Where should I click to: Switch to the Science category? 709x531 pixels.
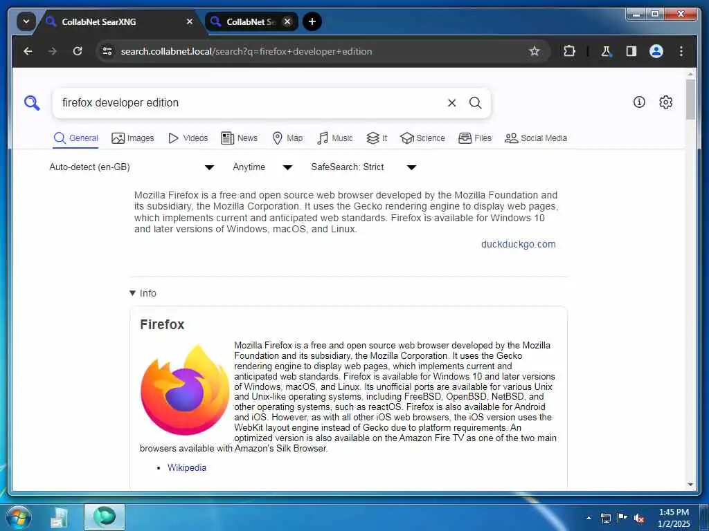422,138
